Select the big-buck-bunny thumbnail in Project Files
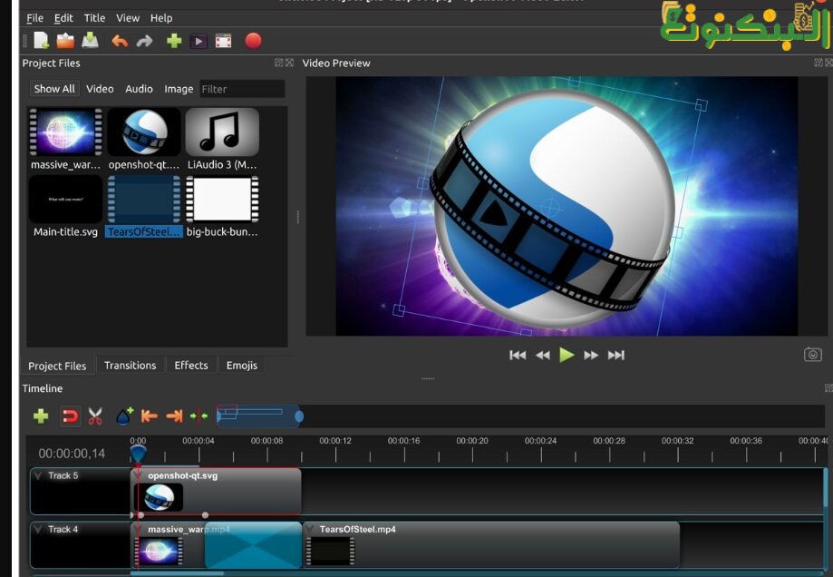Viewport: 833px width, 577px height. (222, 200)
